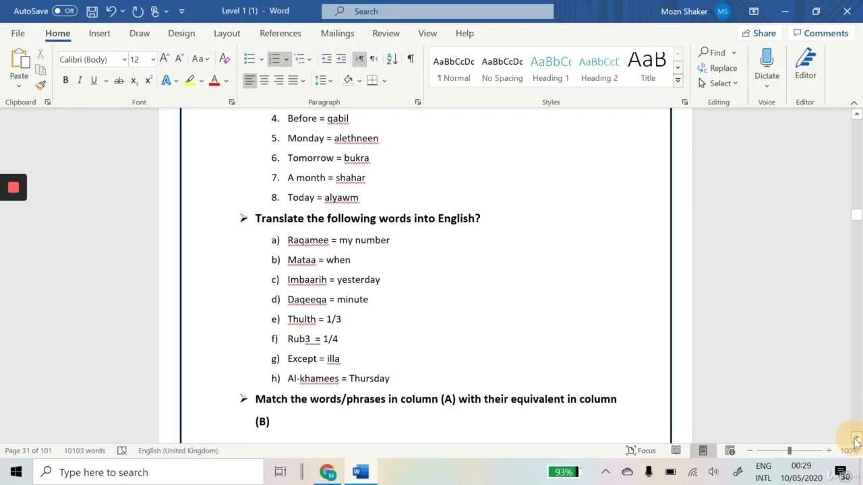Viewport: 863px width, 485px height.
Task: Apply text highlight color
Action: coord(189,80)
